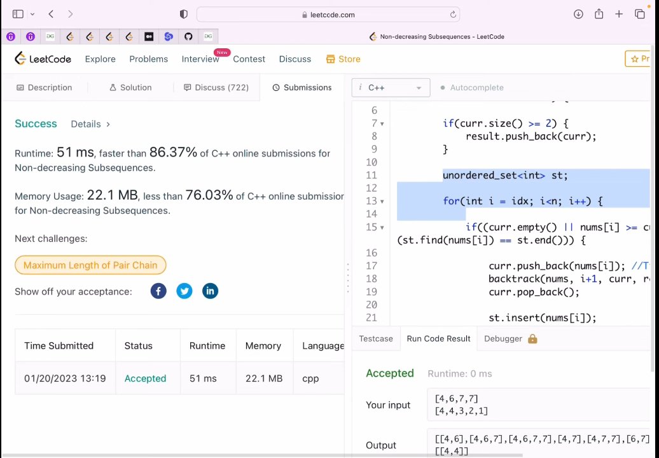Open submission Details link
Image resolution: width=659 pixels, height=458 pixels.
pos(90,124)
